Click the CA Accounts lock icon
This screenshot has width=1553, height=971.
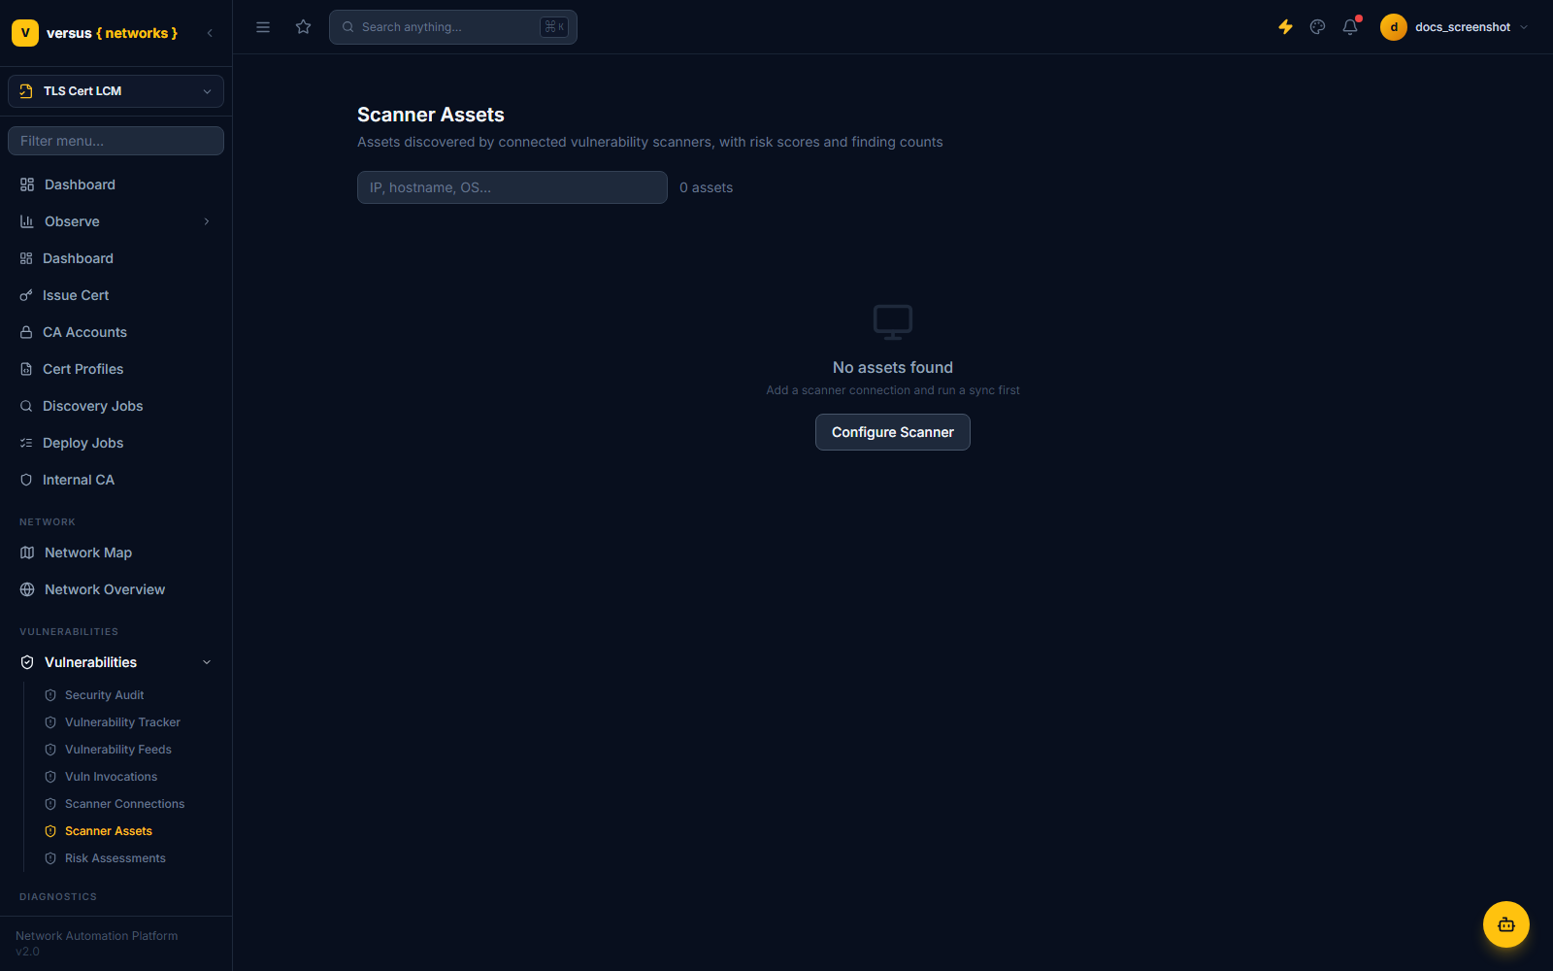pos(26,332)
